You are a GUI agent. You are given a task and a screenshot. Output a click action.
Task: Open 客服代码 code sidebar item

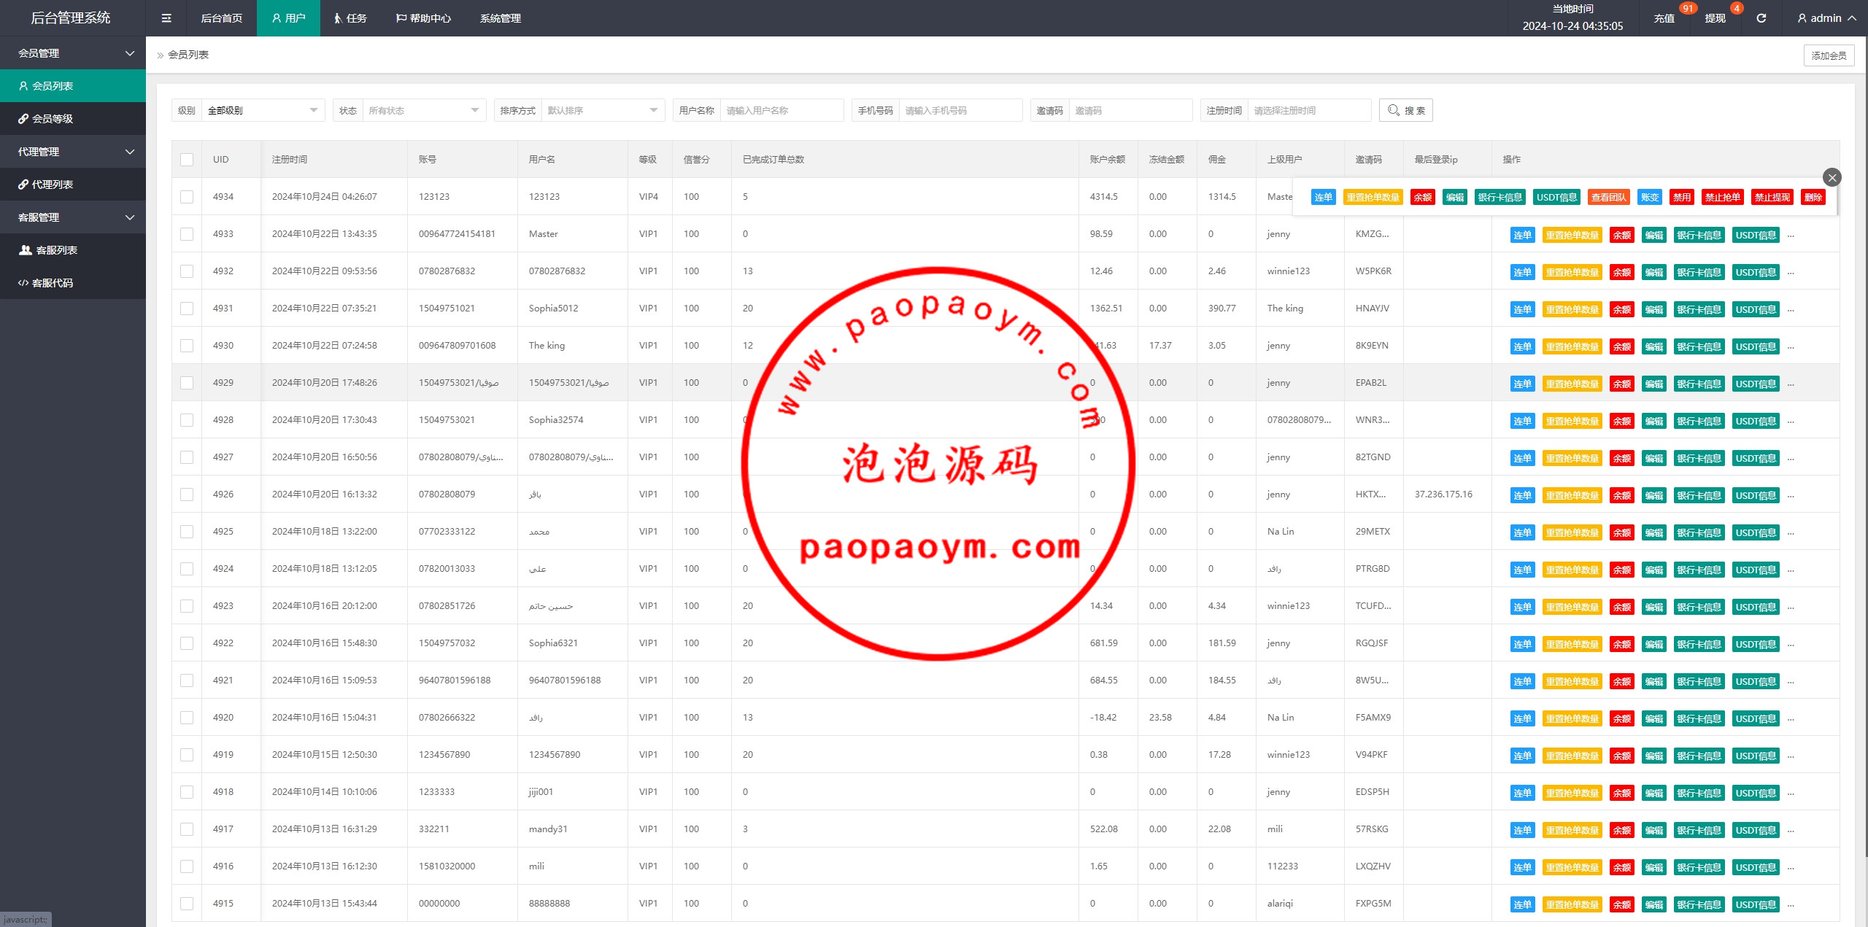(52, 283)
